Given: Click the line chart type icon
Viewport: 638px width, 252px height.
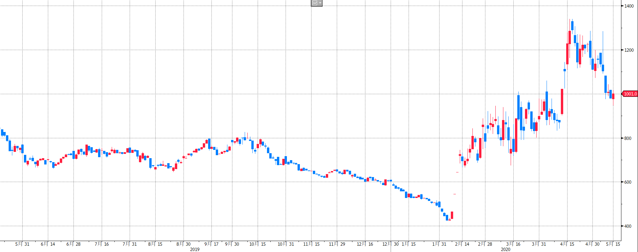Looking at the screenshot, I should point(315,3).
